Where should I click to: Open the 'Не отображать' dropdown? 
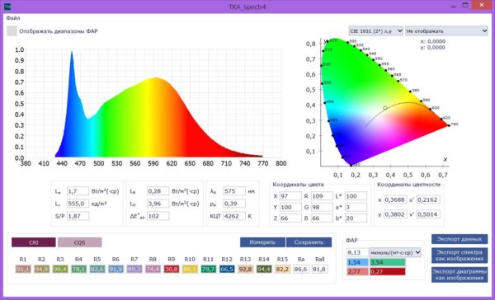coord(446,31)
